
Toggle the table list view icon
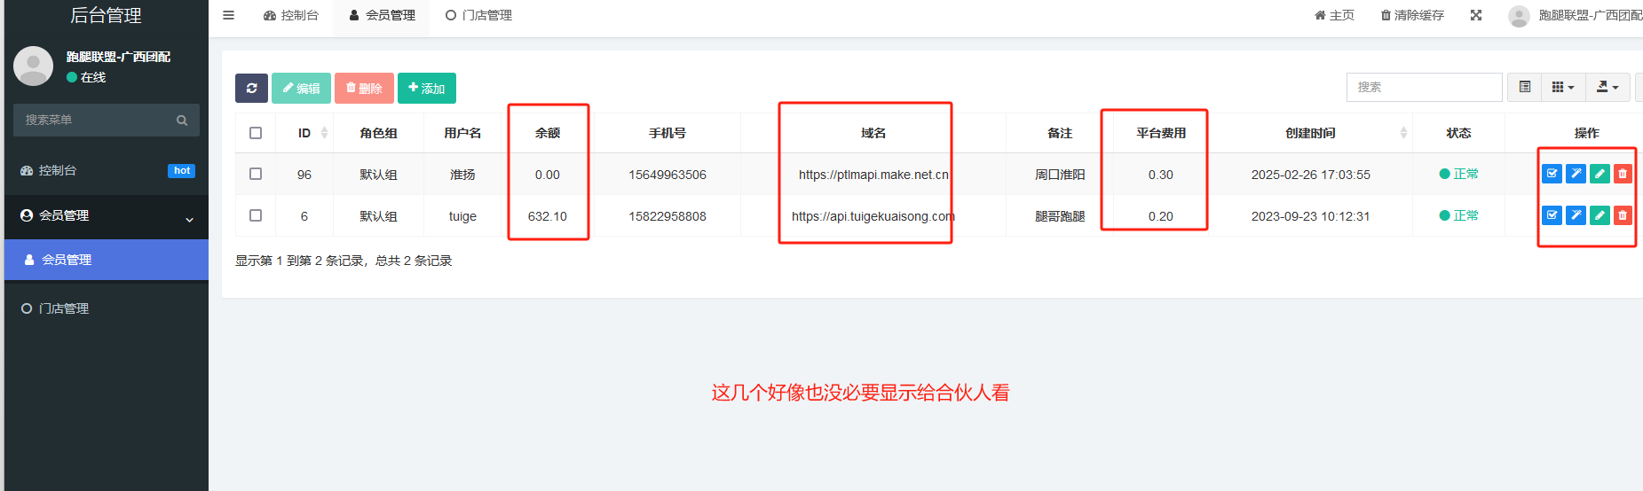pyautogui.click(x=1525, y=87)
